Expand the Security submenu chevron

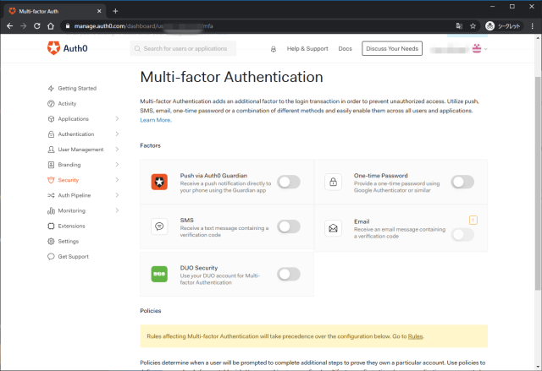coord(117,180)
